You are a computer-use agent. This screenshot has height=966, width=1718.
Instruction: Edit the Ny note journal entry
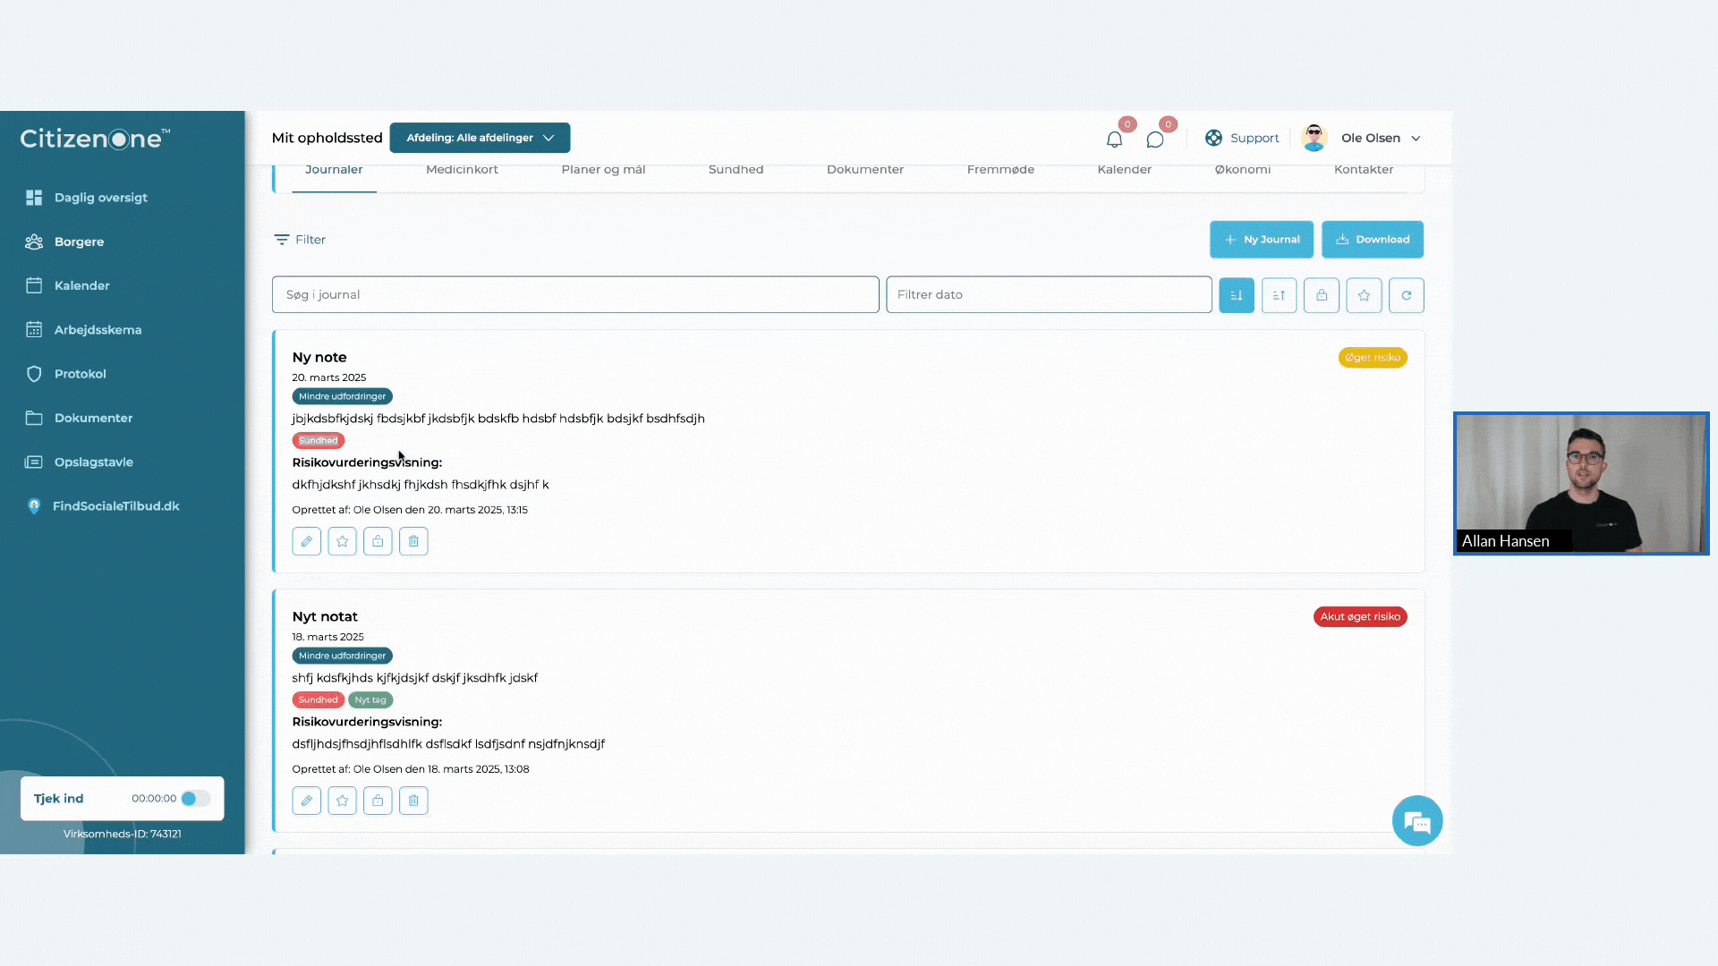[306, 541]
